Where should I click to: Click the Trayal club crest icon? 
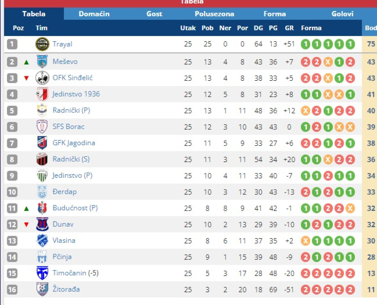pos(42,44)
